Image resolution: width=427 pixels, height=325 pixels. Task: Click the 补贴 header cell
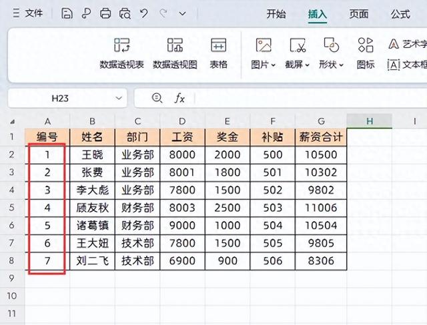[272, 137]
